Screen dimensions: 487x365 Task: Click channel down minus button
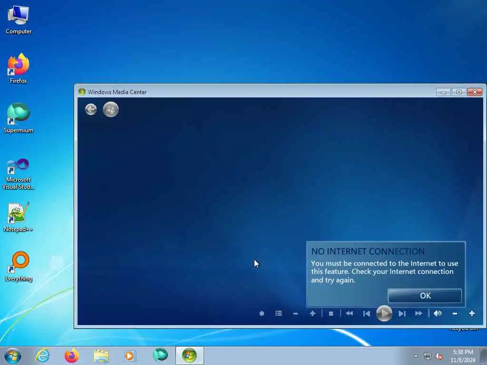296,314
